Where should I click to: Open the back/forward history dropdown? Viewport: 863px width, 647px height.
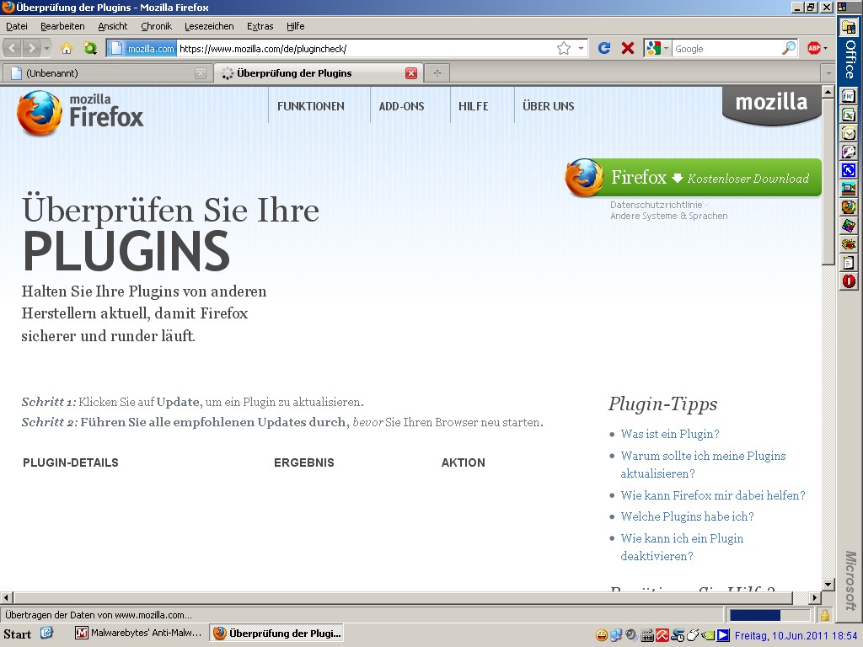[x=46, y=48]
